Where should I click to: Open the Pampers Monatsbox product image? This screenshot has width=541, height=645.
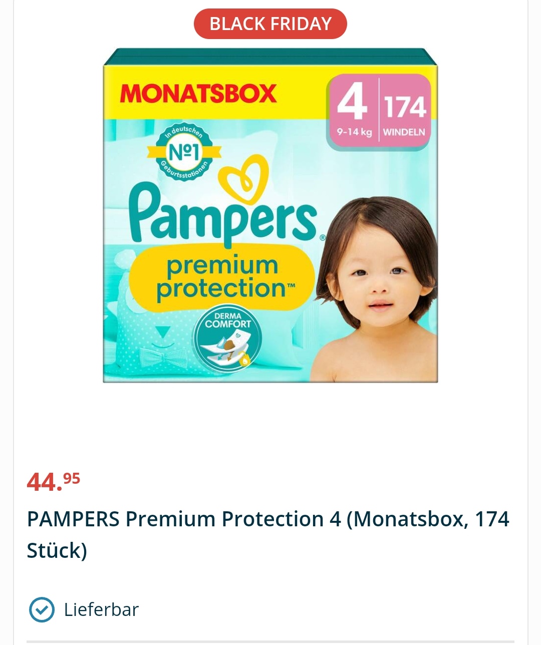[270, 215]
